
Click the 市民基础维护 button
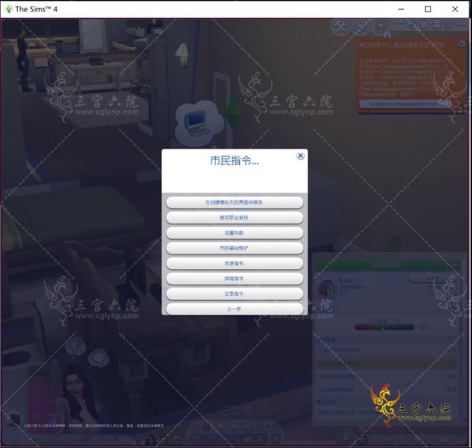point(235,248)
